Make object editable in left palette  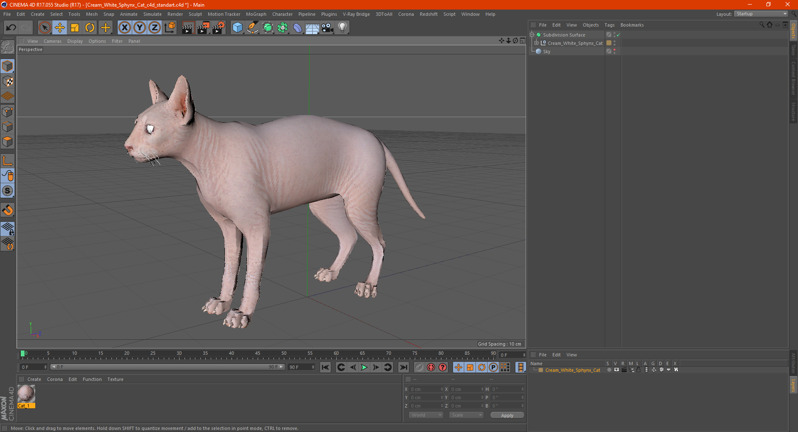(7, 47)
